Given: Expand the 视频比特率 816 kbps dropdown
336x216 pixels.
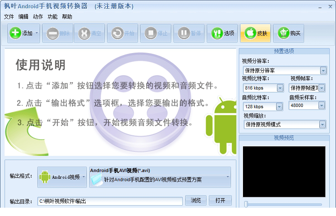Looking at the screenshot, I should (280, 88).
